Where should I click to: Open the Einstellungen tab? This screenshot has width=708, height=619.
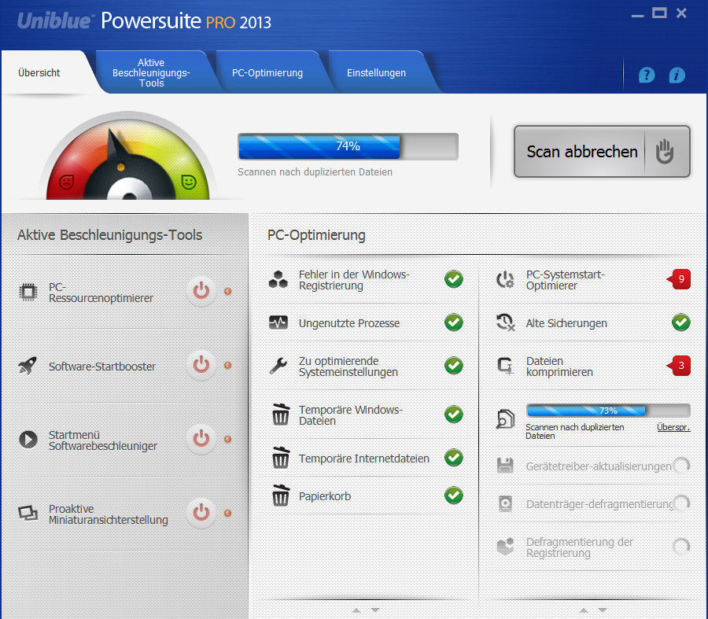pyautogui.click(x=376, y=72)
